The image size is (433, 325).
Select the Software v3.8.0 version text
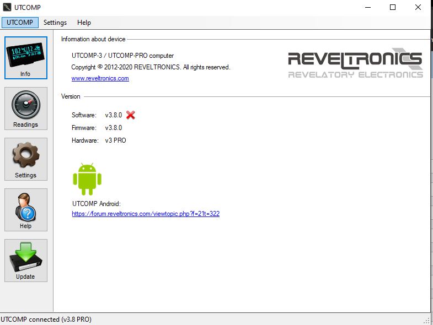pyautogui.click(x=114, y=115)
